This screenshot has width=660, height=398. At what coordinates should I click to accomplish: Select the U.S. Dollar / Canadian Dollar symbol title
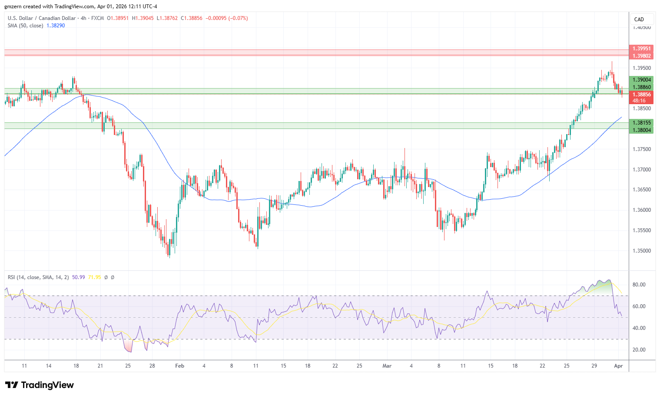(x=41, y=18)
